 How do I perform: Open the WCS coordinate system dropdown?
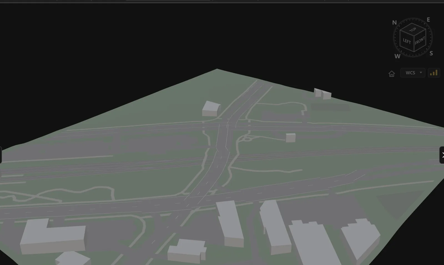413,73
